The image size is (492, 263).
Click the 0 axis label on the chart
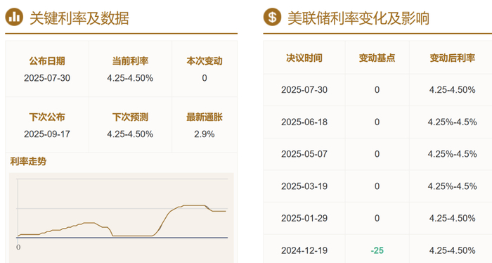click(x=18, y=248)
